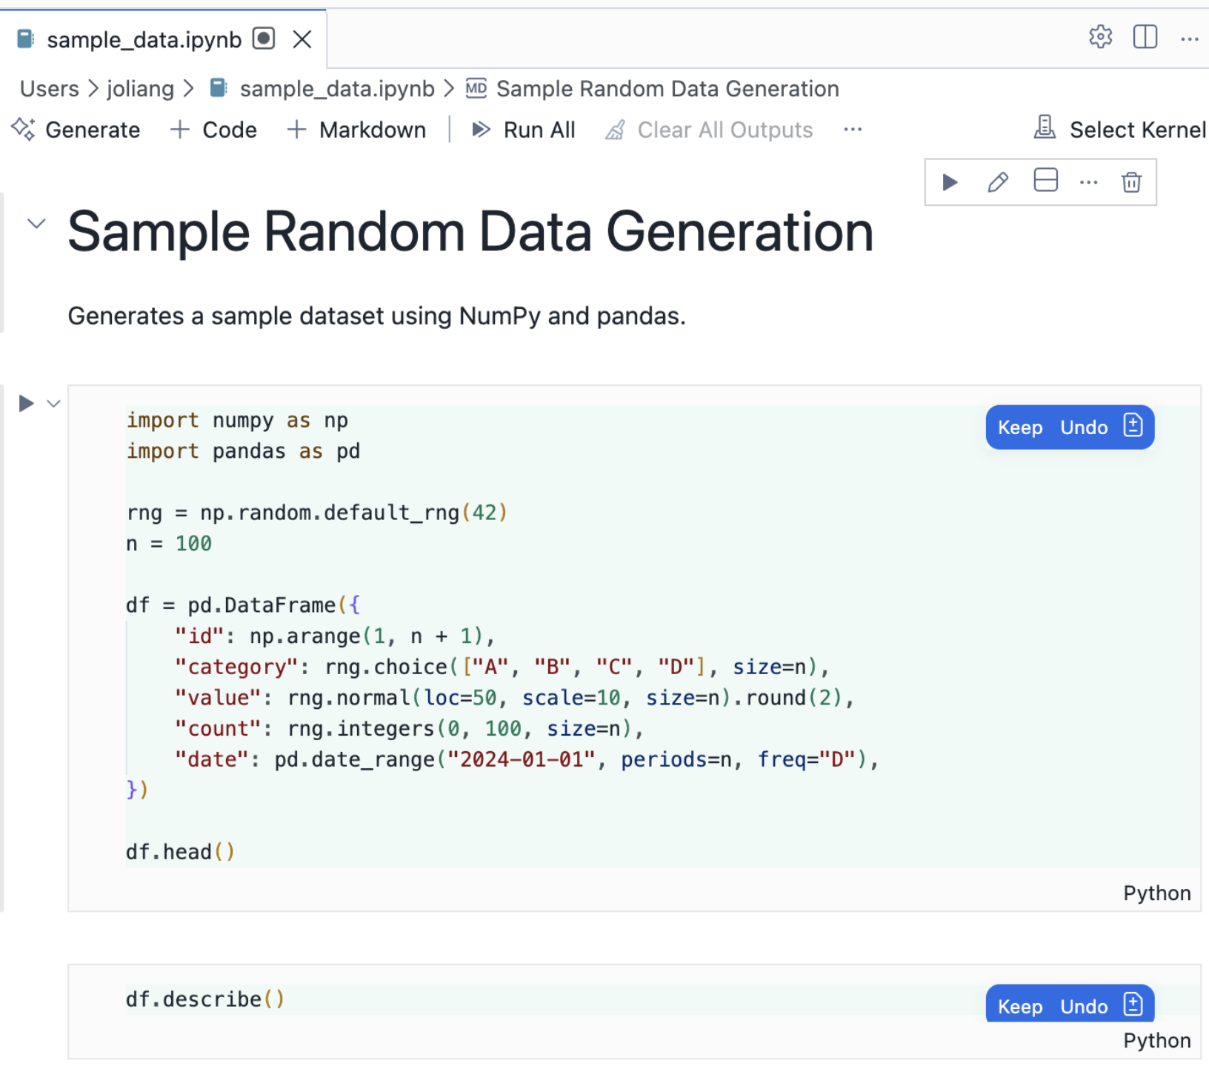
Task: Click Sample Random Data Generation breadcrumb item
Action: tap(667, 89)
